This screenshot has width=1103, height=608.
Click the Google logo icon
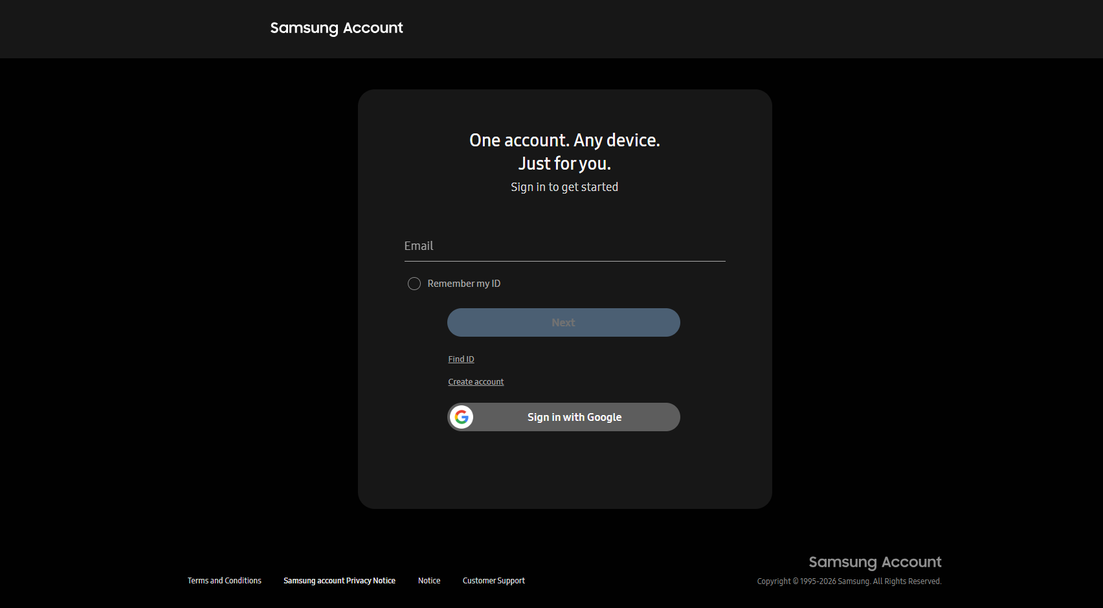pyautogui.click(x=462, y=417)
